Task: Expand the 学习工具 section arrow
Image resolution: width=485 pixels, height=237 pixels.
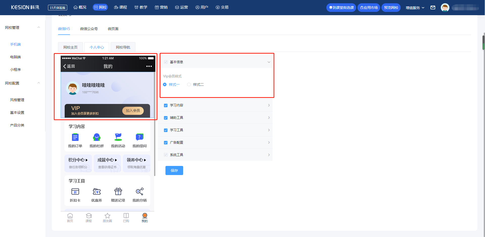Action: coord(269,130)
